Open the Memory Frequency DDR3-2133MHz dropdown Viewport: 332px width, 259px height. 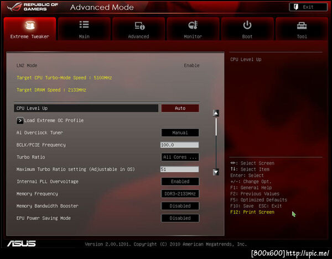pyautogui.click(x=180, y=194)
